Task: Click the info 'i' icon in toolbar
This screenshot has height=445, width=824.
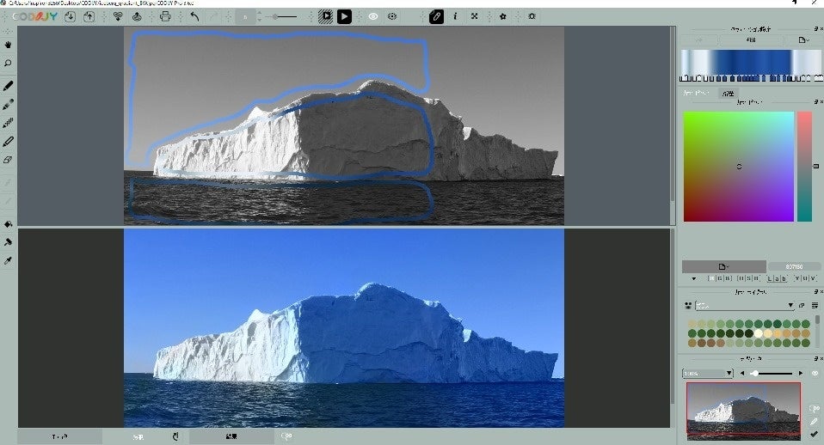Action: click(455, 17)
